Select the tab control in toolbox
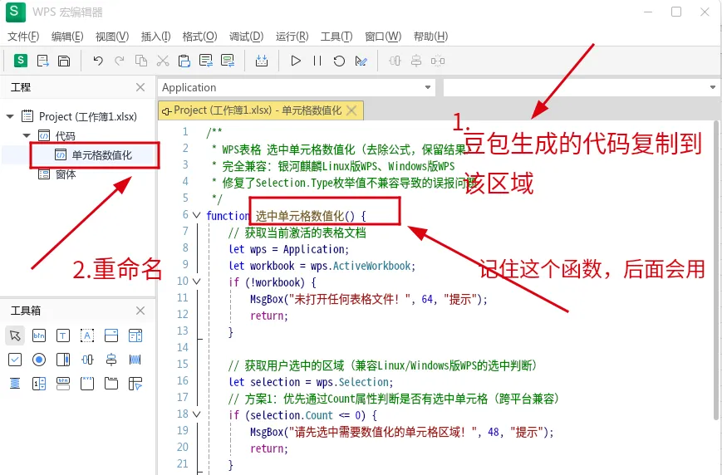 (x=111, y=384)
